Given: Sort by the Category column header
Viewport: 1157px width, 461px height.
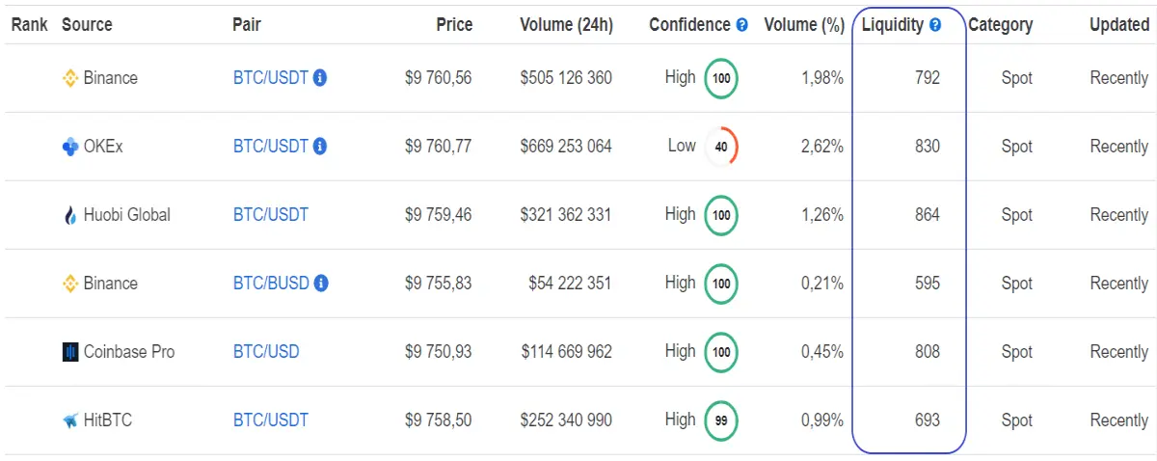Looking at the screenshot, I should pos(1001,25).
